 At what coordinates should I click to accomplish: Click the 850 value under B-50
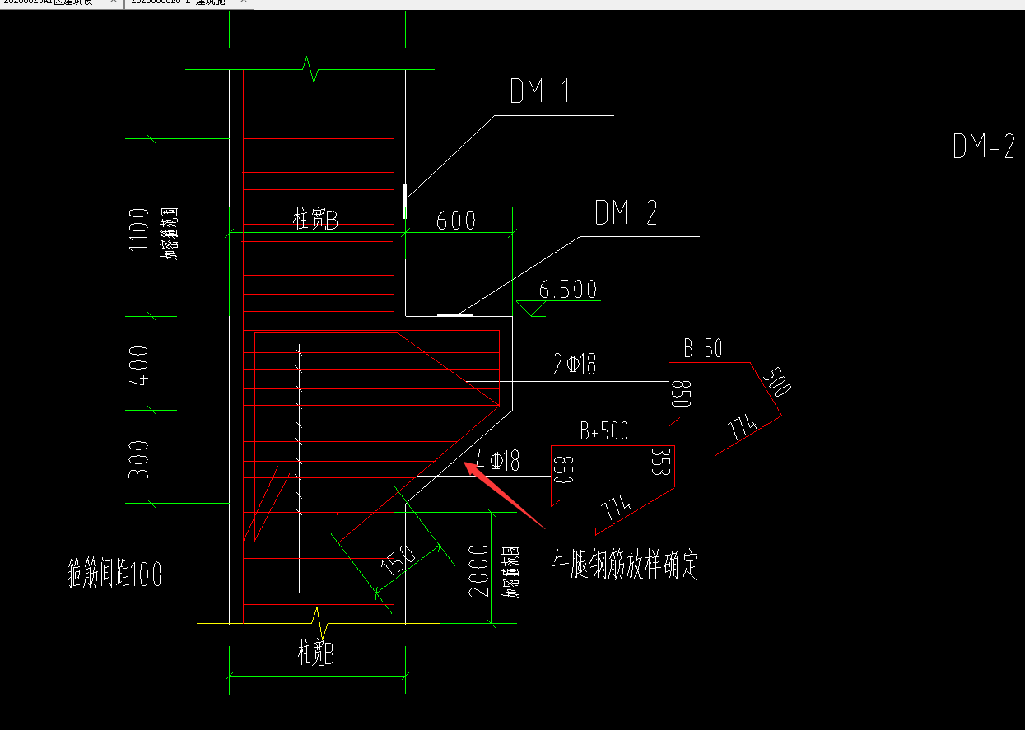click(x=682, y=393)
